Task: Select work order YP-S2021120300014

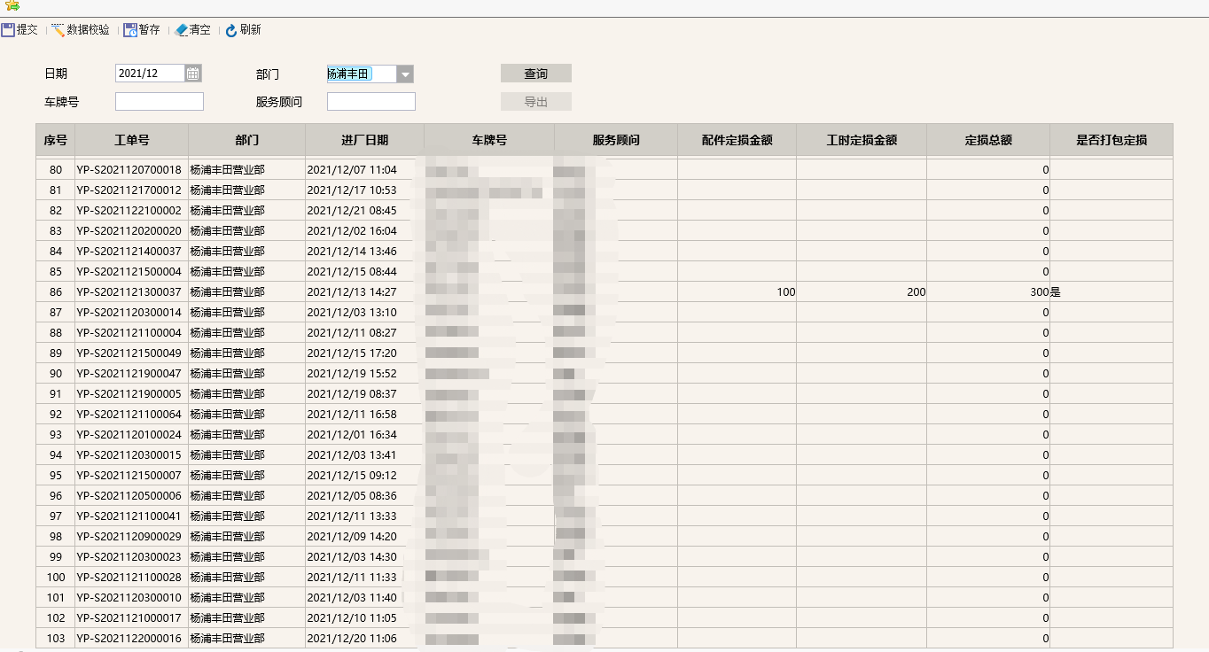Action: 129,313
